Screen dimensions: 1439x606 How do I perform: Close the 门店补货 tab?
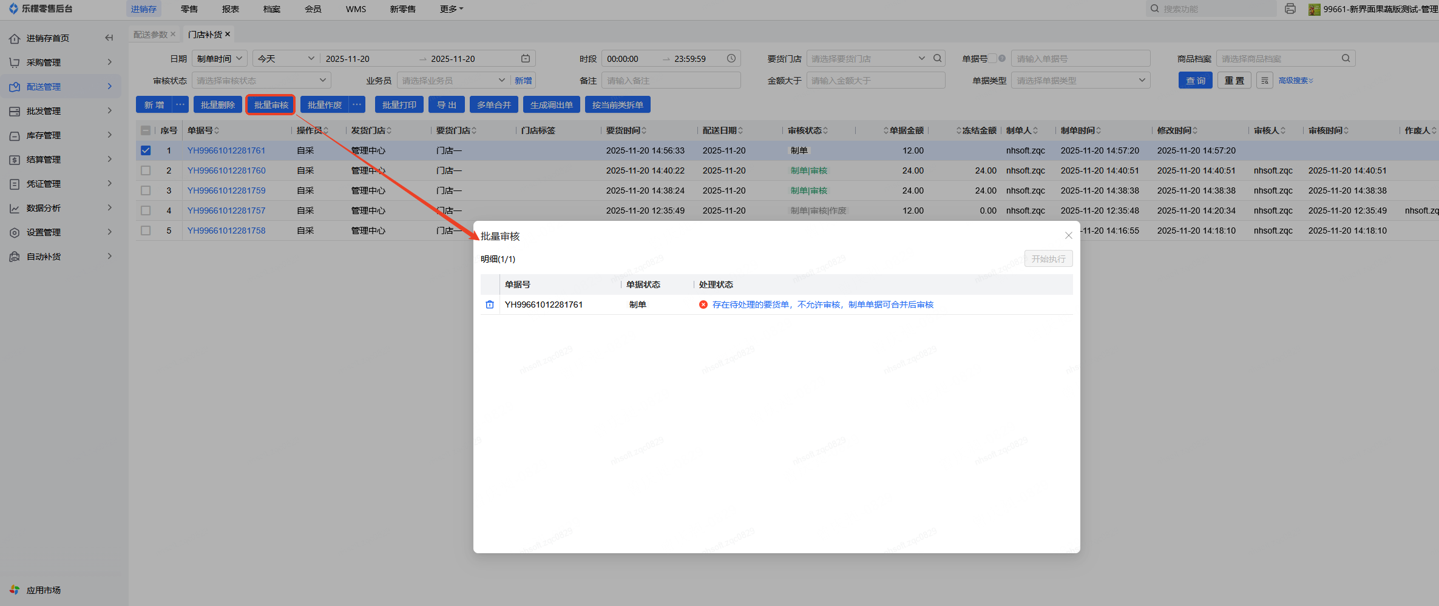(x=228, y=34)
